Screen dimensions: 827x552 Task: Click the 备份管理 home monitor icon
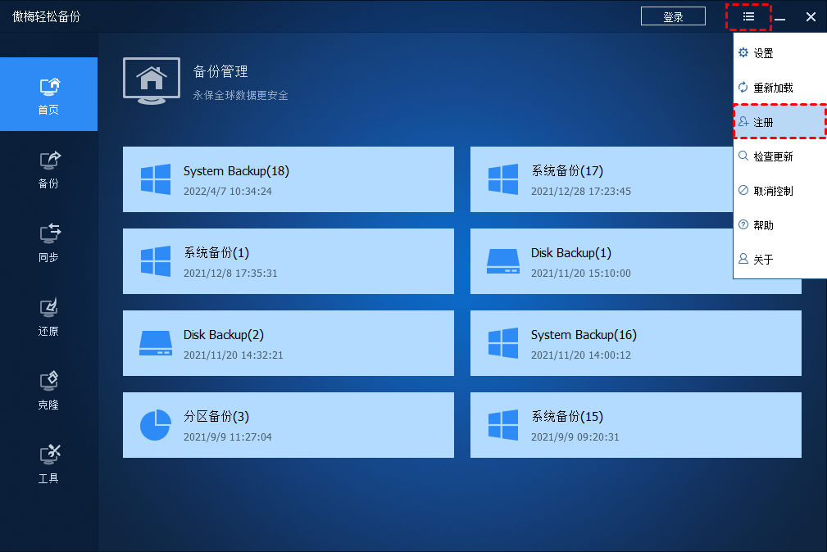click(152, 80)
